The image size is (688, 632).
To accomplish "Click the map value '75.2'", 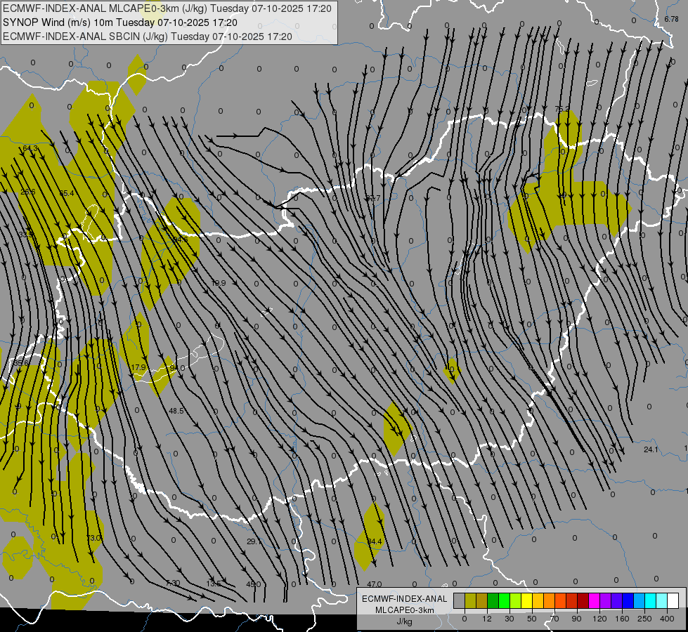I will tap(562, 109).
